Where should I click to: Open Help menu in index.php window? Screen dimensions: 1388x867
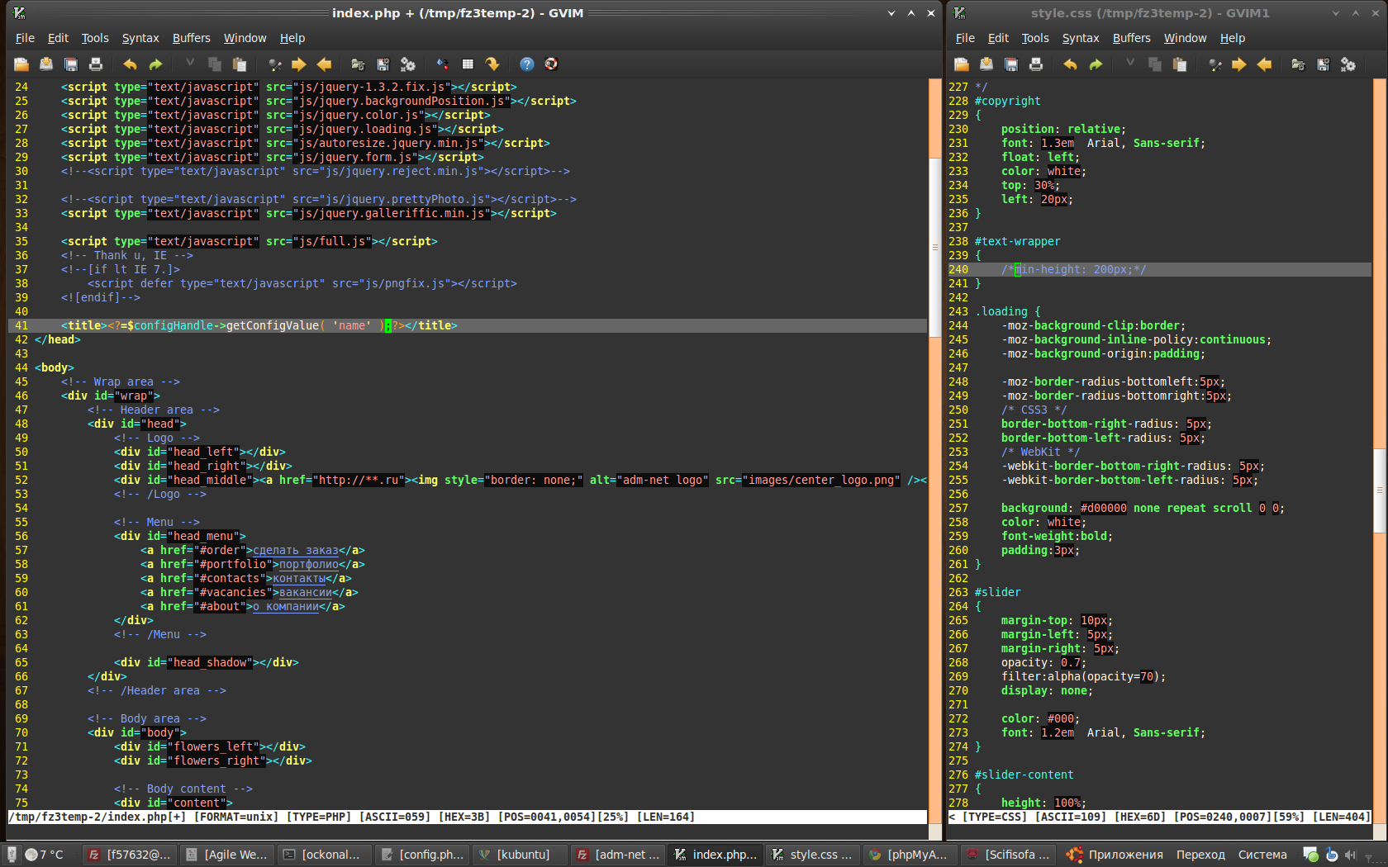292,38
